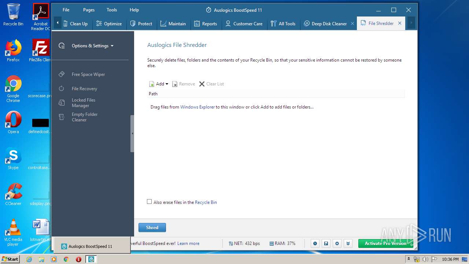Click the Path column header
The width and height of the screenshot is (469, 264).
point(276,94)
